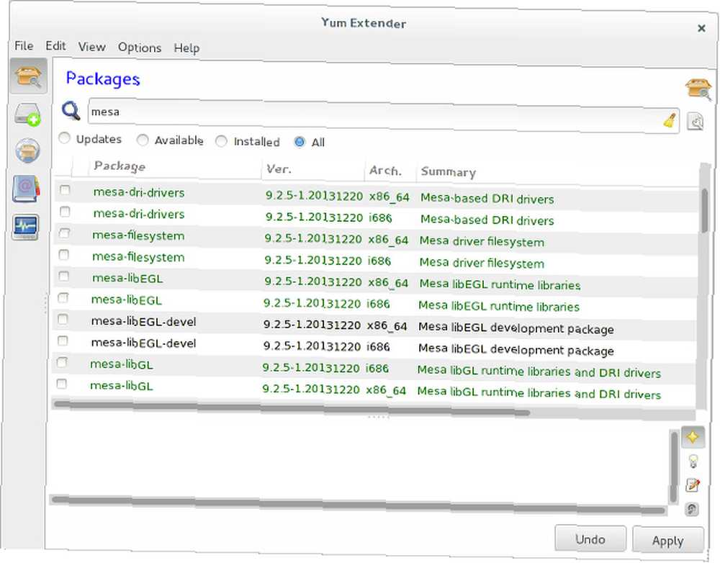
Task: Clear the search field with the broom icon
Action: 670,121
